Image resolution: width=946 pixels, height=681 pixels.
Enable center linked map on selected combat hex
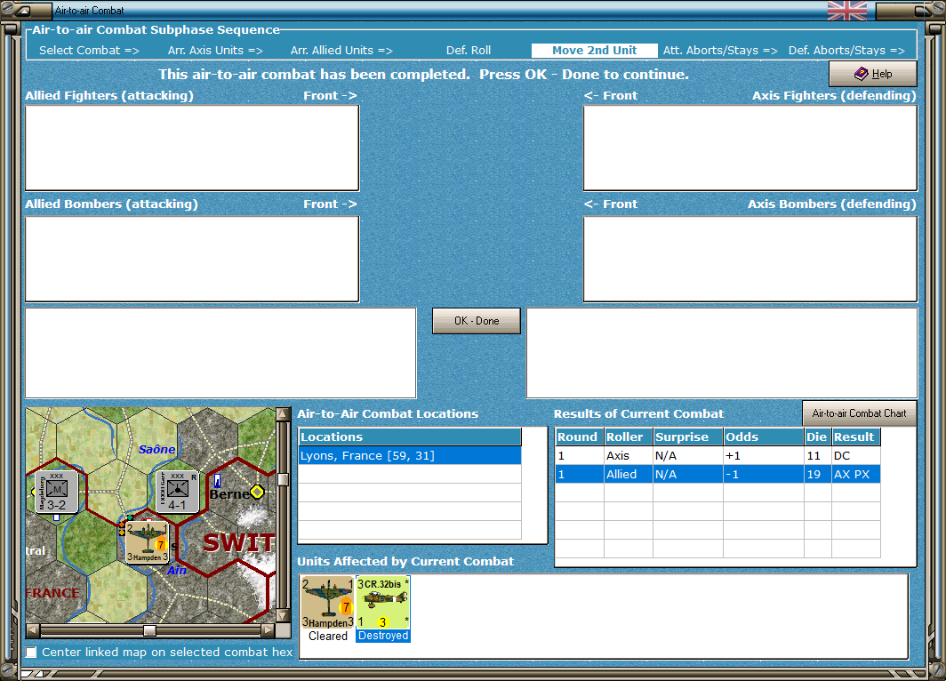point(31,652)
